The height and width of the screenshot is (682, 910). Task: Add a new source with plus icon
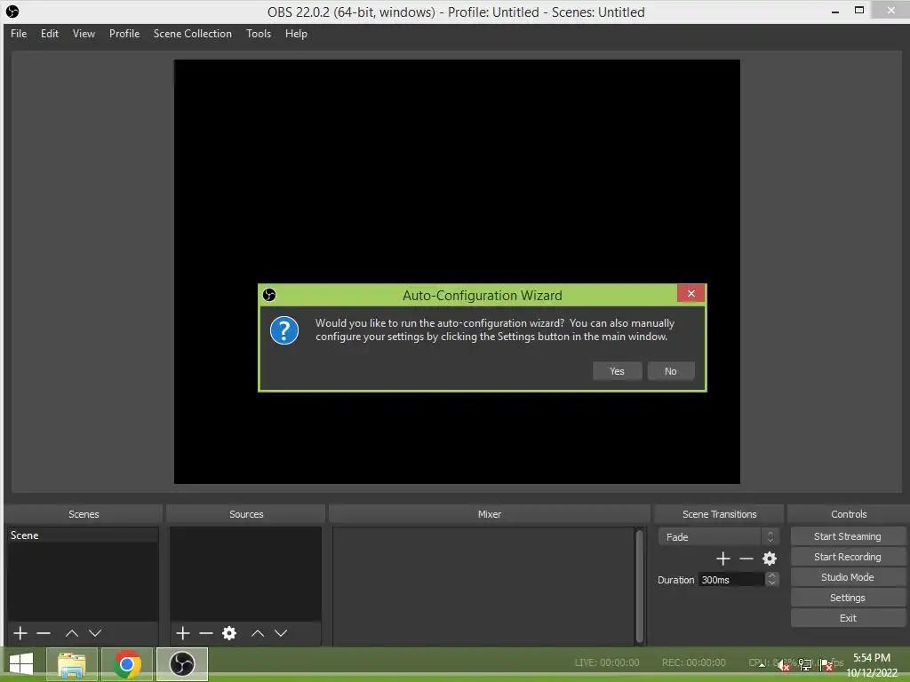[183, 632]
